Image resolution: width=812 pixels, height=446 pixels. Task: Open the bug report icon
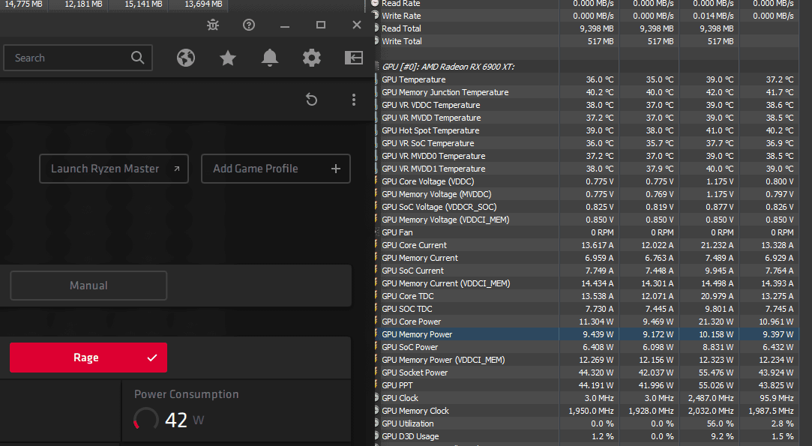213,25
